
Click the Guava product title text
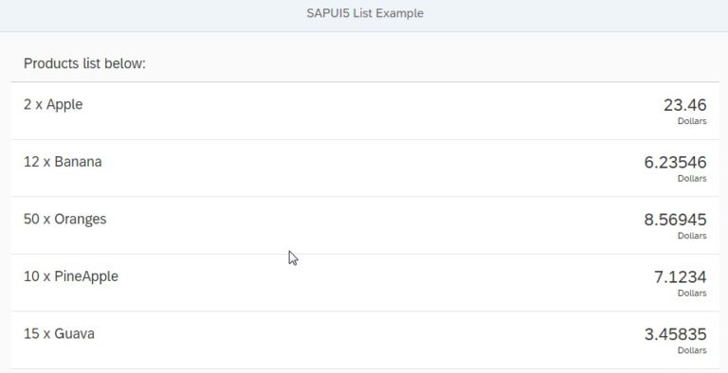coord(74,333)
